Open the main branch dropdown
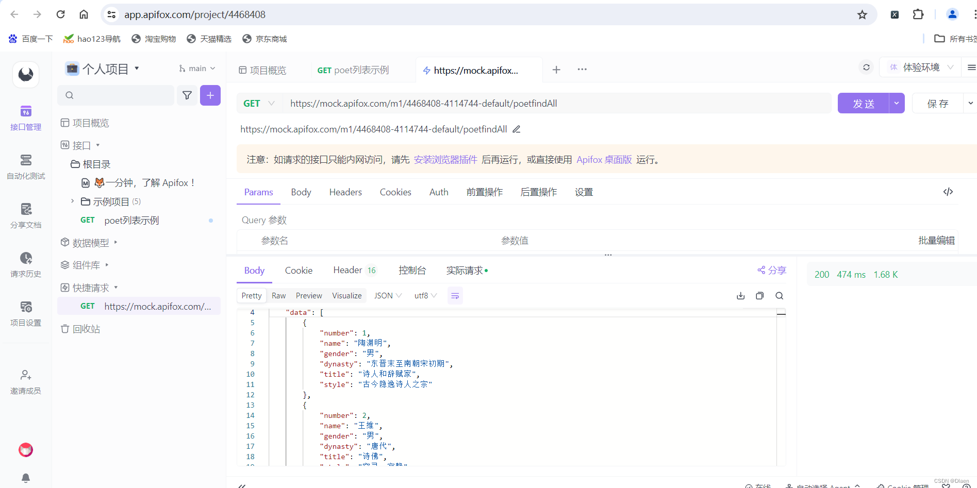The height and width of the screenshot is (488, 977). (x=197, y=69)
